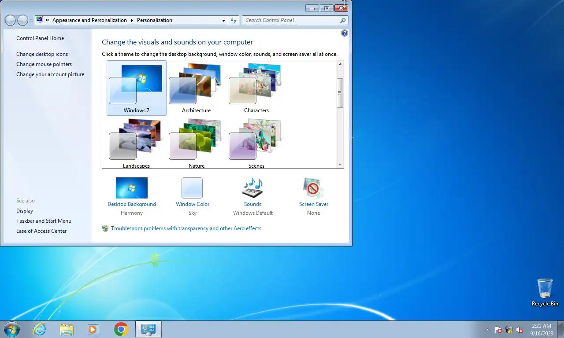Open Change your account picture
Image resolution: width=564 pixels, height=338 pixels.
[50, 74]
